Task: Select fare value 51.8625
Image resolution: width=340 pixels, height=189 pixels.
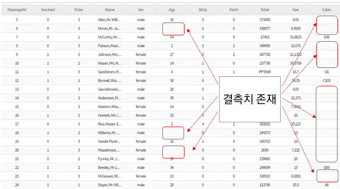Action: point(296,37)
